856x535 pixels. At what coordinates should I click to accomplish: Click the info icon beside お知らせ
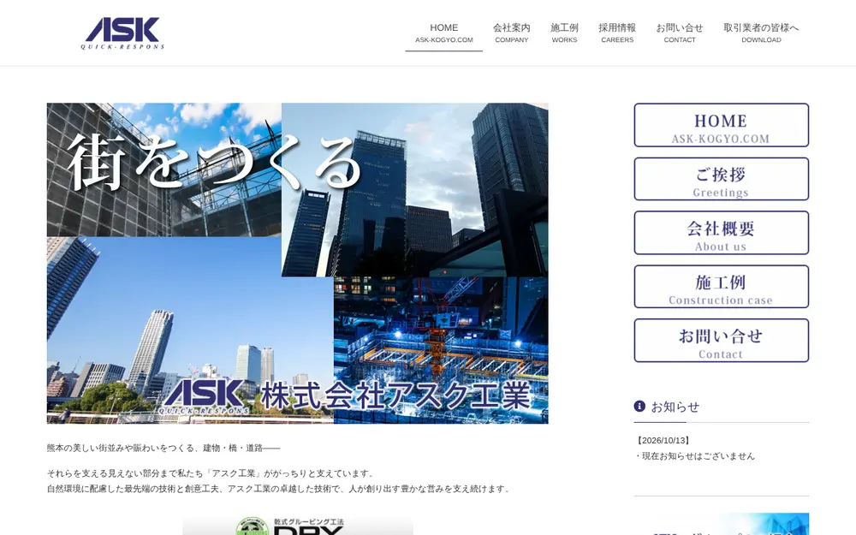click(x=639, y=406)
